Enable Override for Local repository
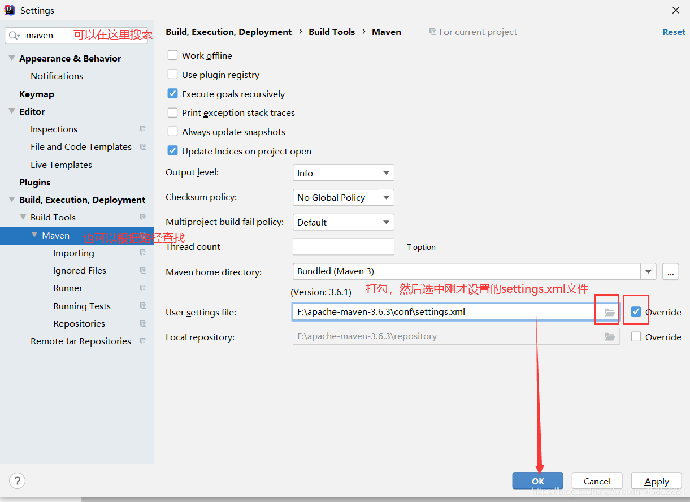 pyautogui.click(x=636, y=337)
